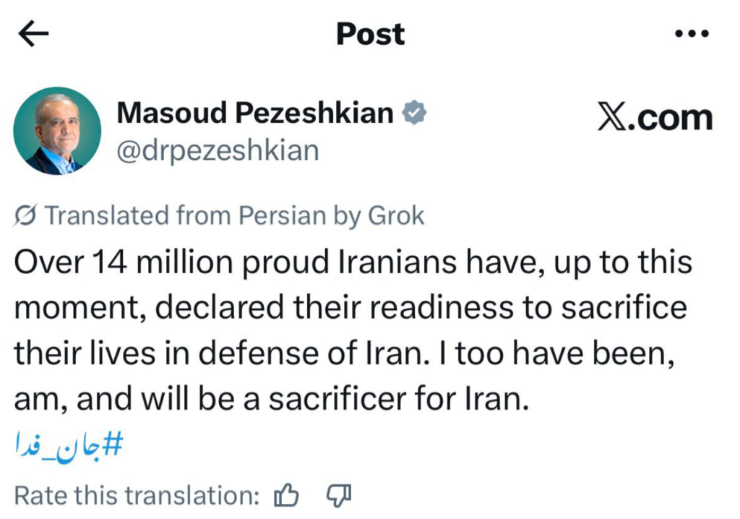
Task: Give the translation a thumbs down
Action: (x=338, y=495)
